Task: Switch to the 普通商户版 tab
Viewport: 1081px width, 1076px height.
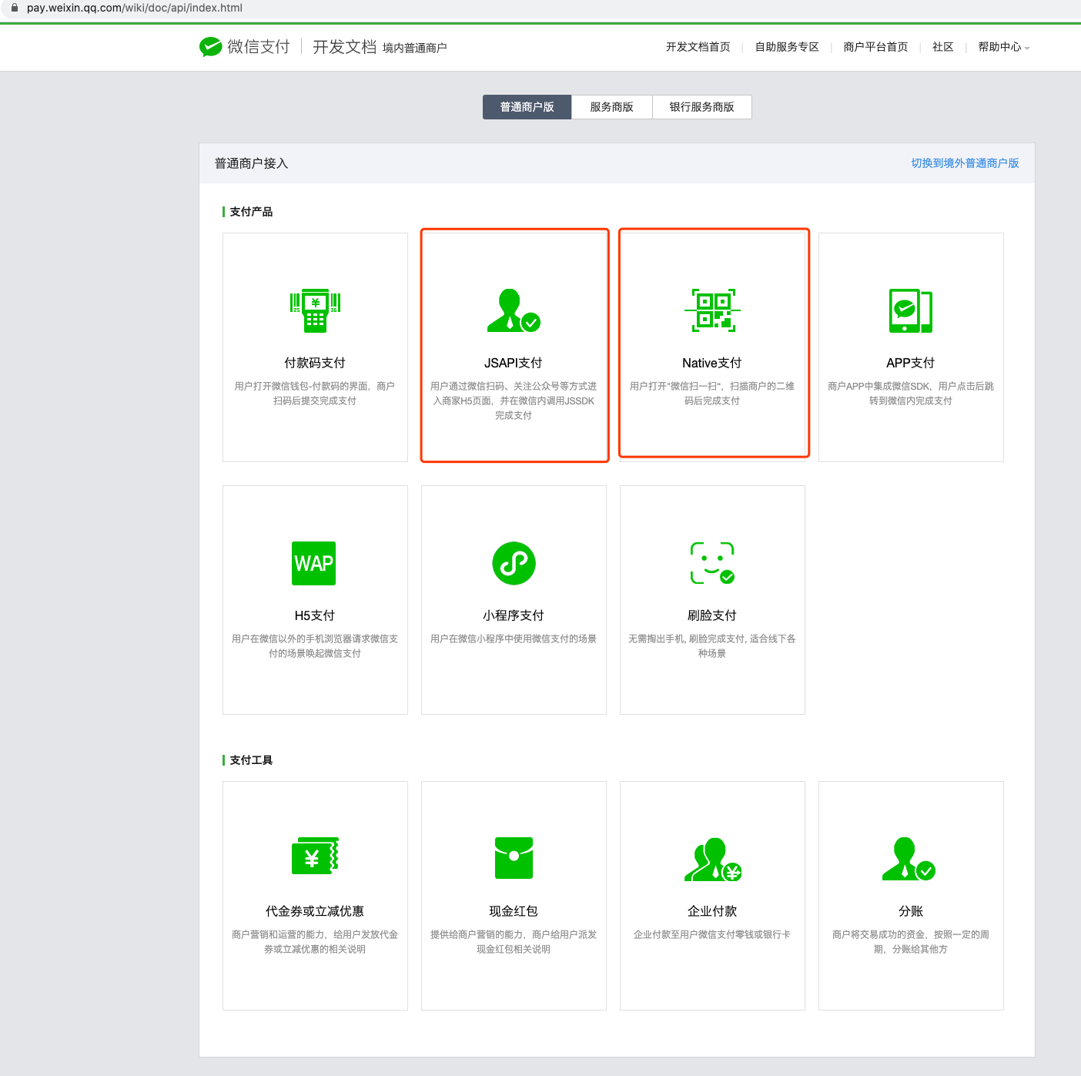Action: tap(527, 107)
